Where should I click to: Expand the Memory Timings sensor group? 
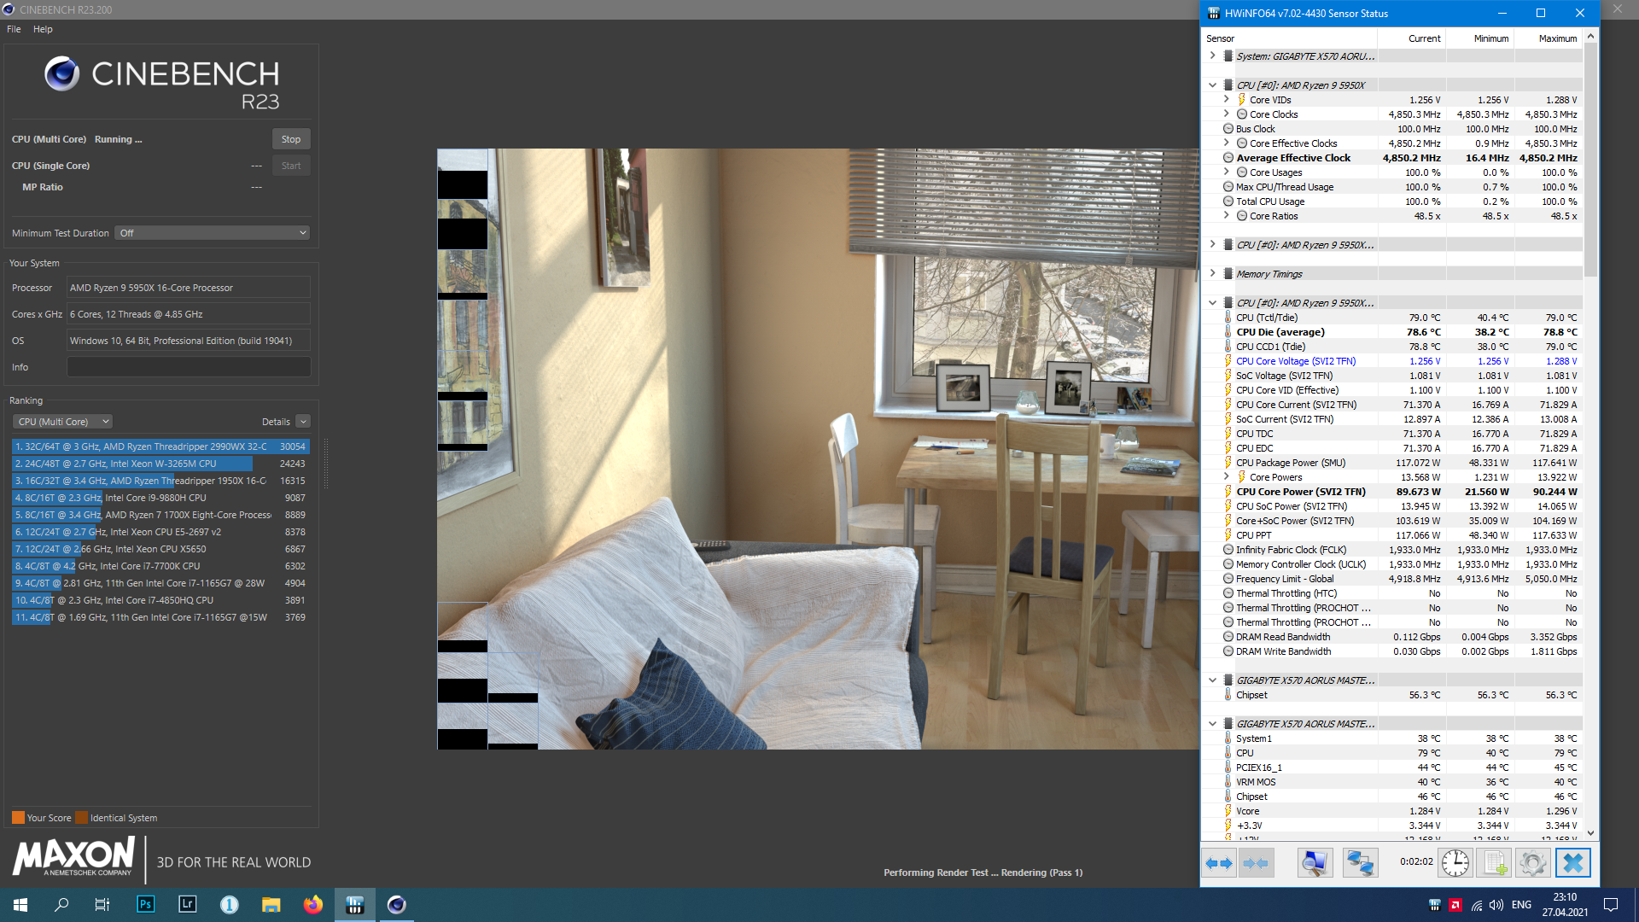click(x=1212, y=274)
